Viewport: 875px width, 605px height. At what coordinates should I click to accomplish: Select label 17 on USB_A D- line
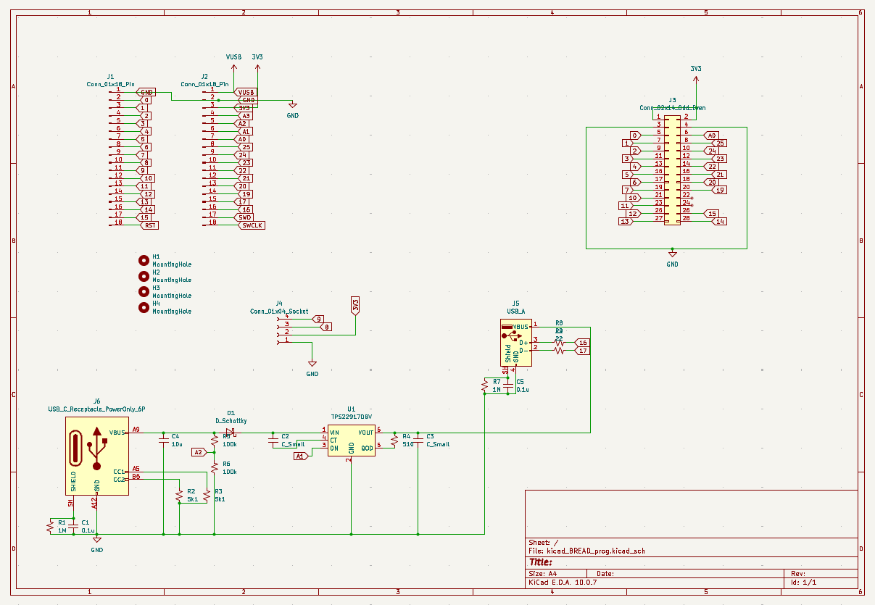[582, 351]
